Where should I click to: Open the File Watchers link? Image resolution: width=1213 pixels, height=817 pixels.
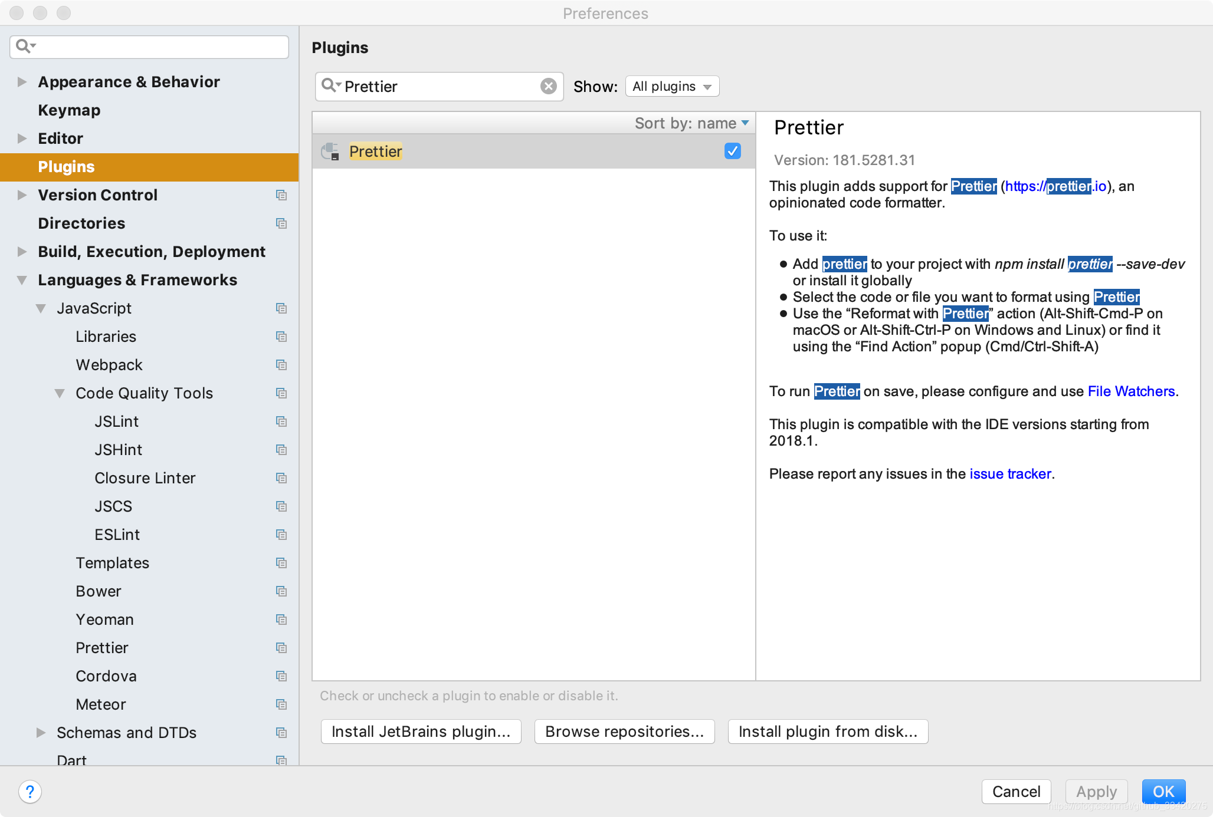(1131, 391)
